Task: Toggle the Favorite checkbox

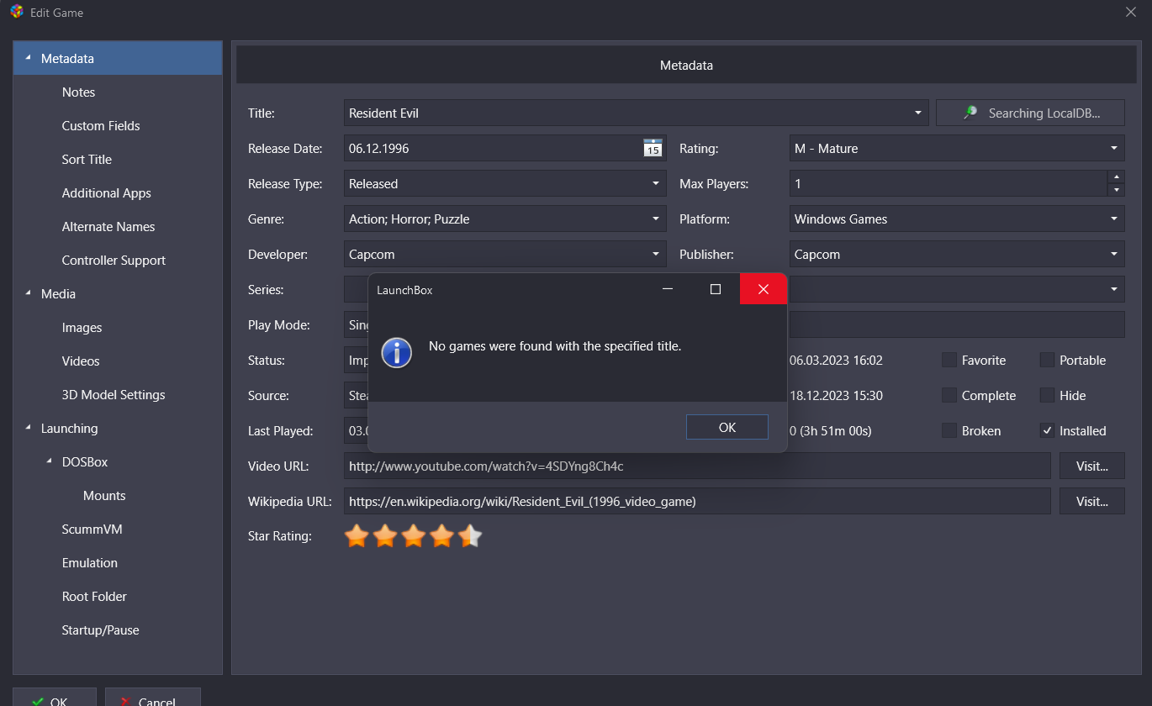Action: point(949,360)
